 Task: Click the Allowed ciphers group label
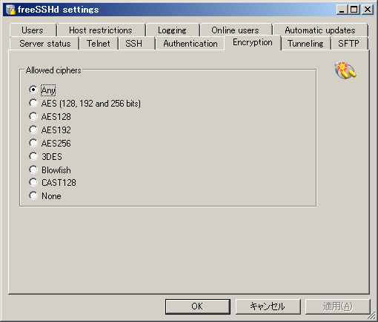[53, 70]
